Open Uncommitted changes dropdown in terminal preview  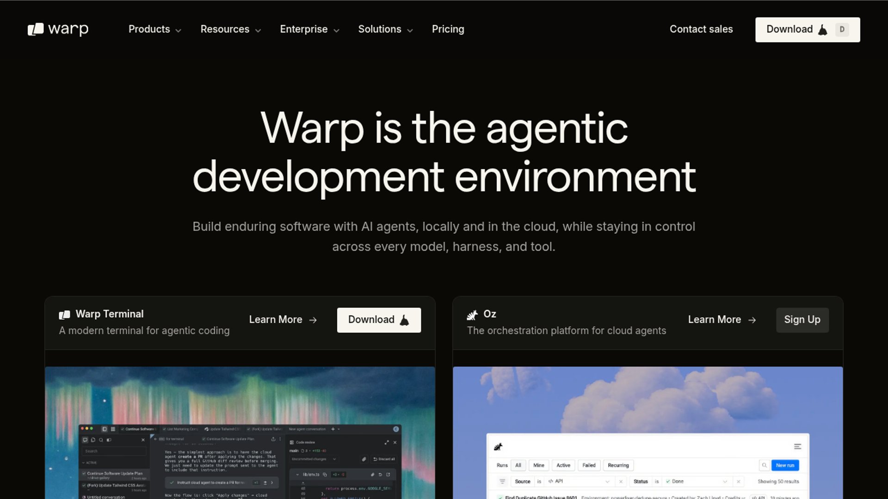click(x=313, y=459)
